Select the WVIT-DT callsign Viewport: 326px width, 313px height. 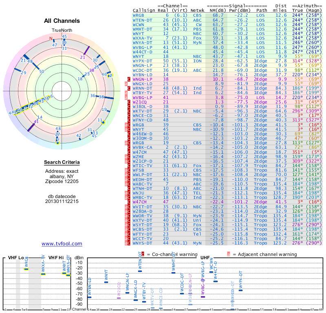pos(142,207)
